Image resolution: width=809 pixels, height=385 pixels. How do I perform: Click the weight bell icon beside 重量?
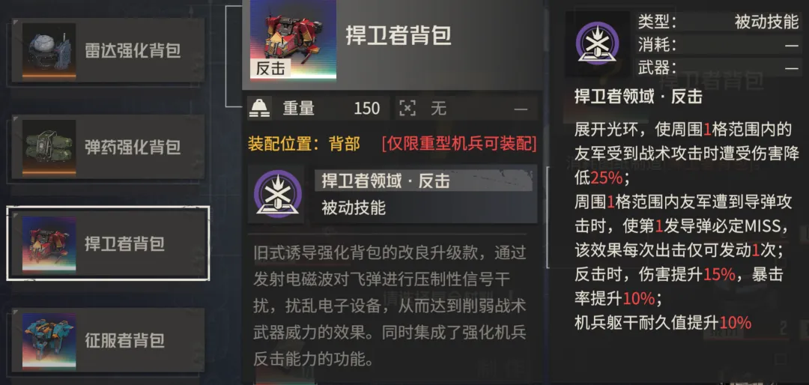click(259, 109)
